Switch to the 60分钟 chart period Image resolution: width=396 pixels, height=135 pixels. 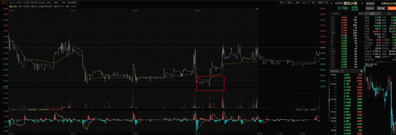tap(41, 2)
